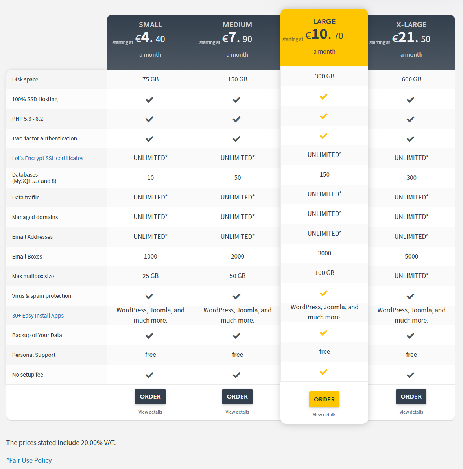
Task: Click the 150 GB disk space value
Action: tap(238, 79)
